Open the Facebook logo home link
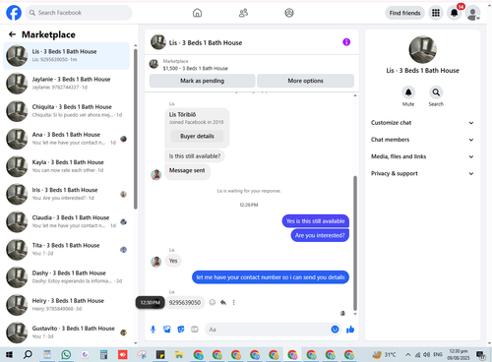Screen dimensions: 492x362 pyautogui.click(x=14, y=13)
